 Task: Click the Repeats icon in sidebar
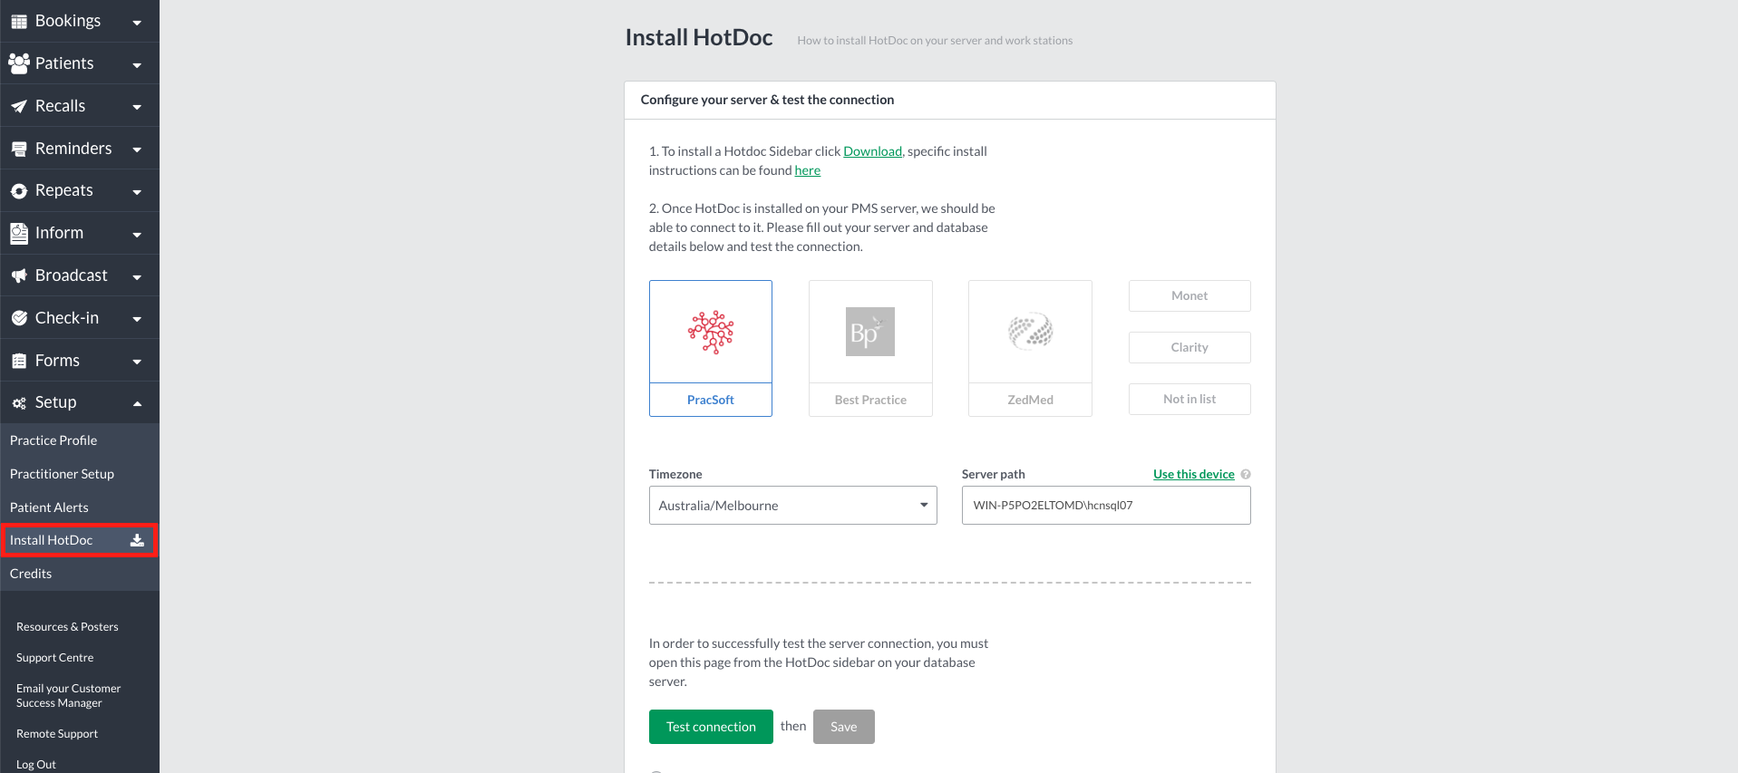19,191
